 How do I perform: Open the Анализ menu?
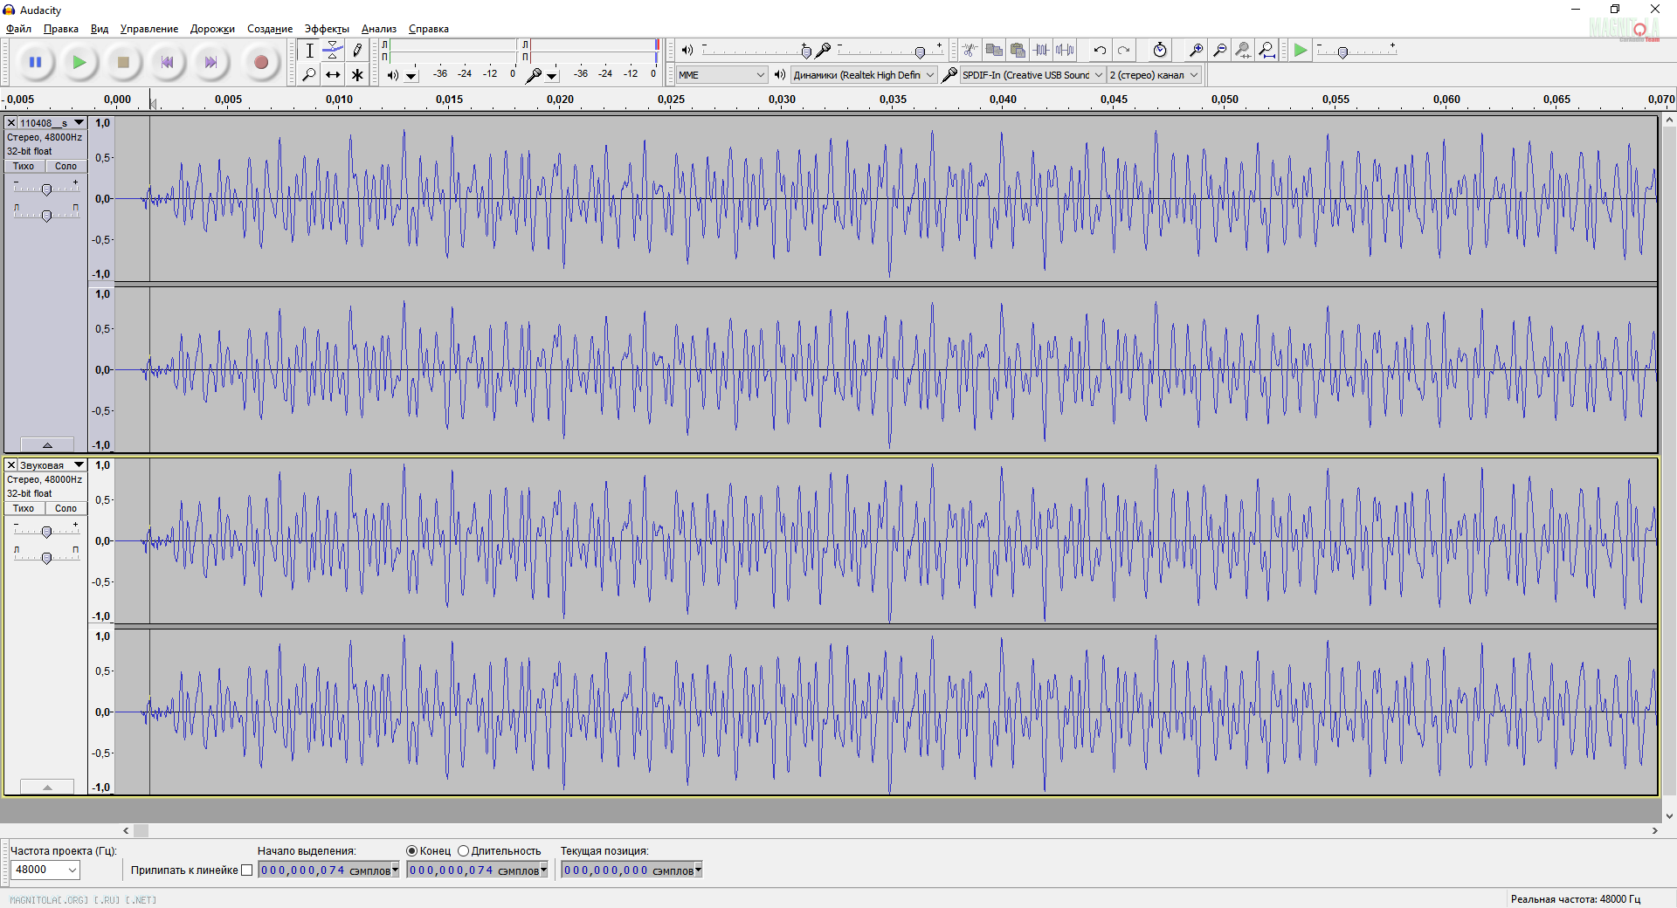(378, 29)
